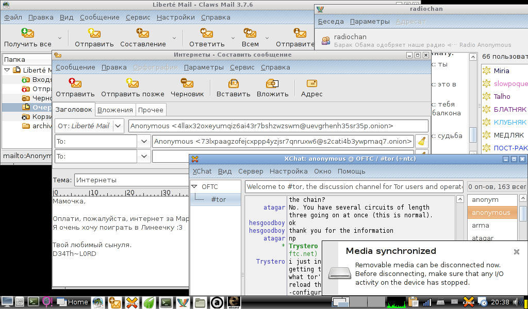528x309 pixels.
Task: Select the Заголовок tab
Action: 73,109
